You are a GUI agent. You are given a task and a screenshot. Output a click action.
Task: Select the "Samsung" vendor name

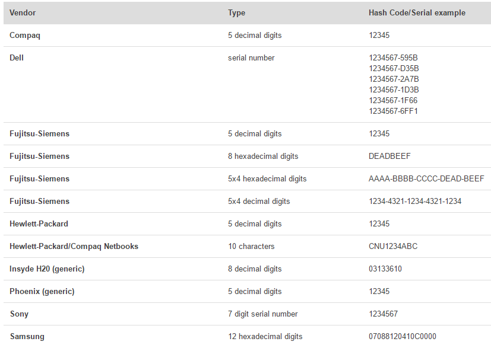click(27, 337)
